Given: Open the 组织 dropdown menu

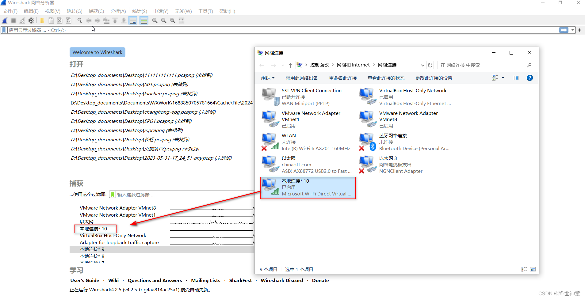Looking at the screenshot, I should pyautogui.click(x=268, y=78).
